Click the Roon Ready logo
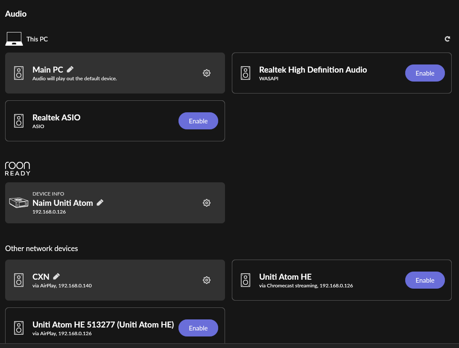Image resolution: width=459 pixels, height=348 pixels. pyautogui.click(x=18, y=169)
